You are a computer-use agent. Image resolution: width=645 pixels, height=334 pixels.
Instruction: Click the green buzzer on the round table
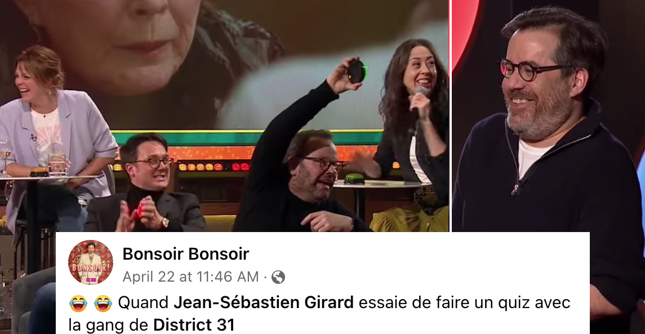point(354,179)
